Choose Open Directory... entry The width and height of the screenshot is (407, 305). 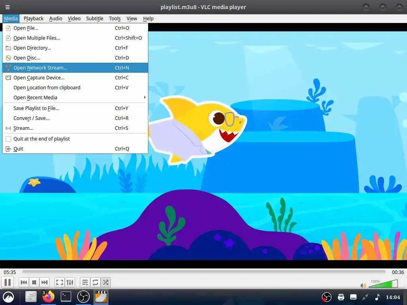tap(75, 48)
